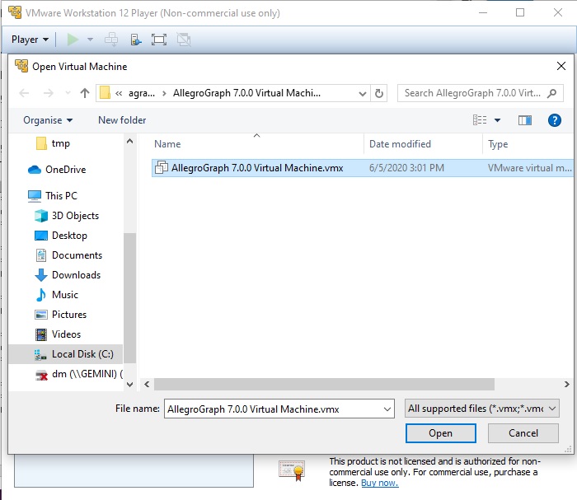This screenshot has width=577, height=500.
Task: Open the Downloads folder in the sidebar
Action: coord(76,275)
